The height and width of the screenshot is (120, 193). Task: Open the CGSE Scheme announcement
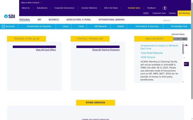(x=148, y=57)
